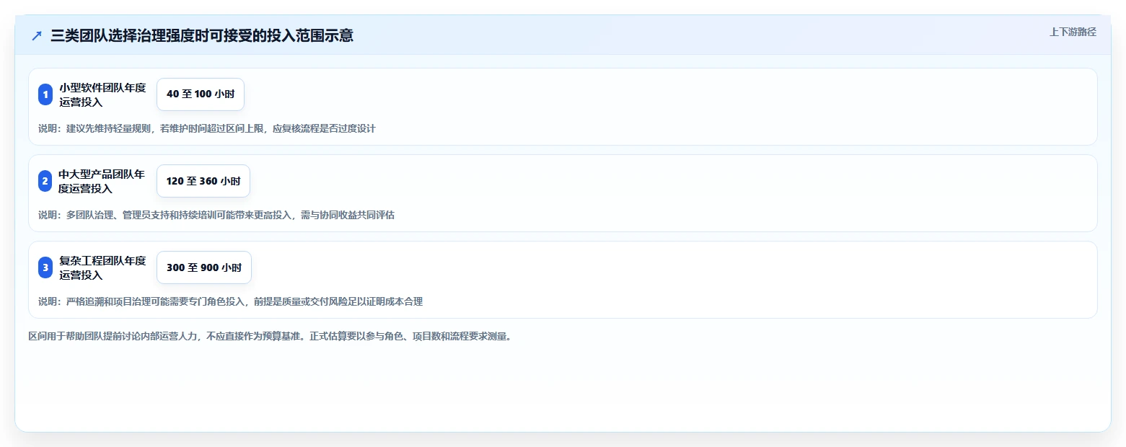Image resolution: width=1126 pixels, height=447 pixels.
Task: Click the 40 至 100 小时 value pill
Action: tap(201, 94)
